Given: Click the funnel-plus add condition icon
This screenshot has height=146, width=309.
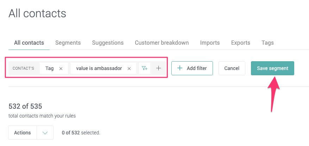Looking at the screenshot, I should (x=145, y=68).
